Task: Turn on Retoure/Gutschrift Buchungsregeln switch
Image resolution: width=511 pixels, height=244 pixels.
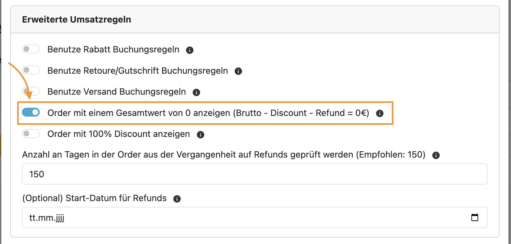Action: (x=31, y=70)
